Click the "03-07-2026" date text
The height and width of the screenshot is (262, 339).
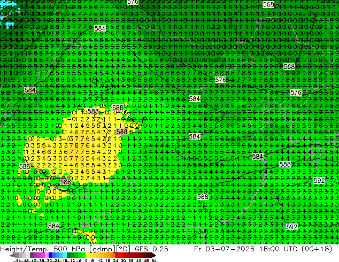[x=230, y=249]
